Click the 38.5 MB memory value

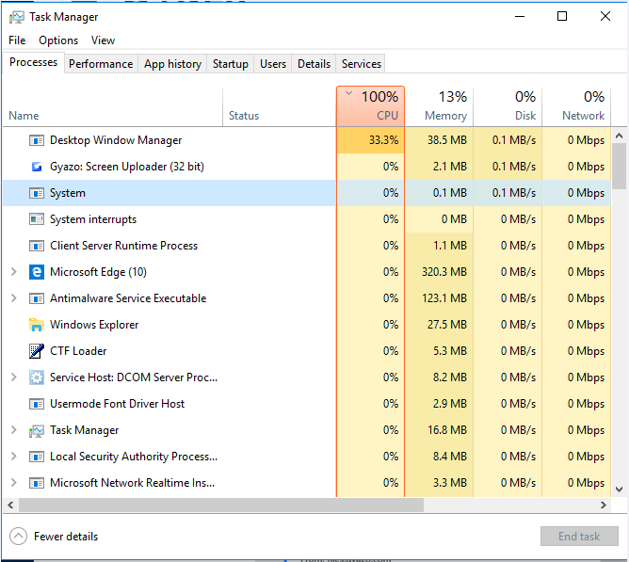point(447,140)
